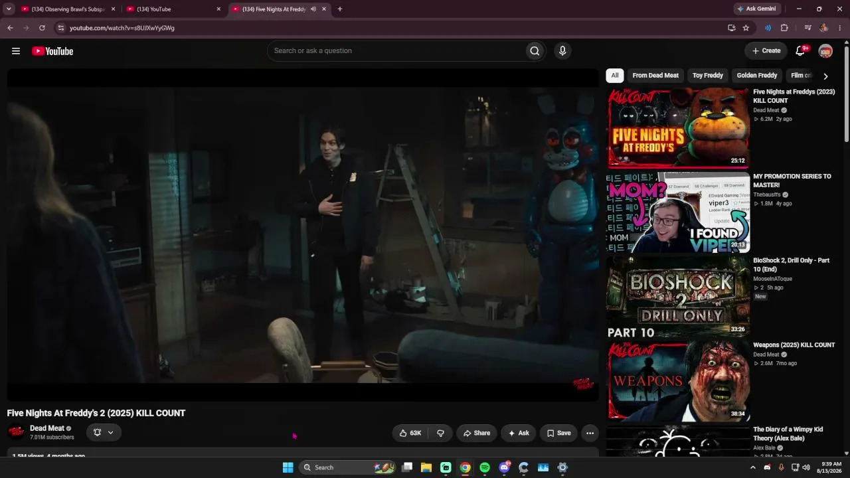The height and width of the screenshot is (478, 850).
Task: Open the account avatar menu
Action: [825, 51]
